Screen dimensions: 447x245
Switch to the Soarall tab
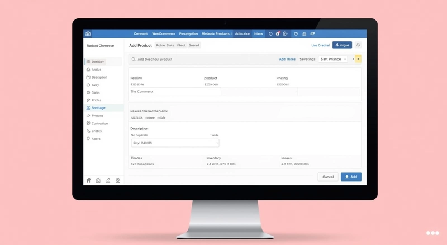pos(194,45)
